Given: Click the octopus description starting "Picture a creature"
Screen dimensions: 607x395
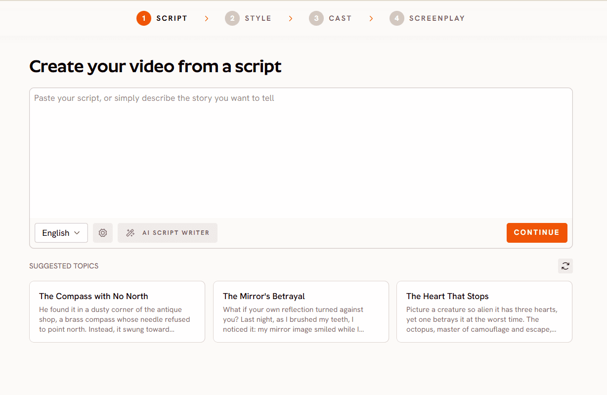Looking at the screenshot, I should coord(482,319).
